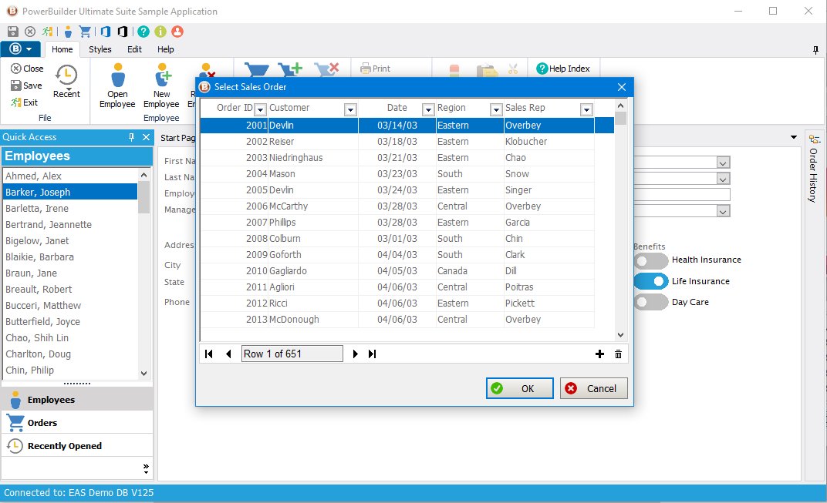Open the application B menu dropdown

(21, 49)
